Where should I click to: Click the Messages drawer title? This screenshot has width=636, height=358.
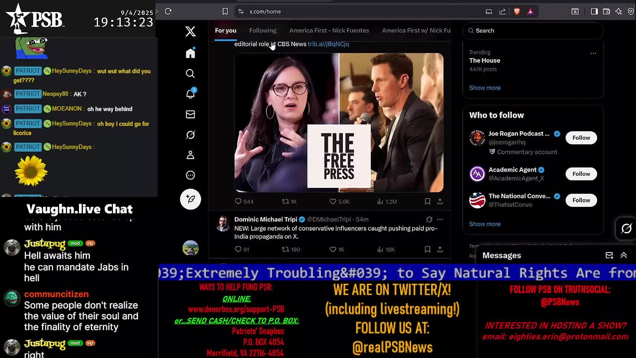[x=502, y=255]
